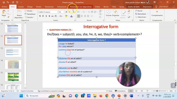
Task: Open the Archivo menu
Action: tap(4, 7)
